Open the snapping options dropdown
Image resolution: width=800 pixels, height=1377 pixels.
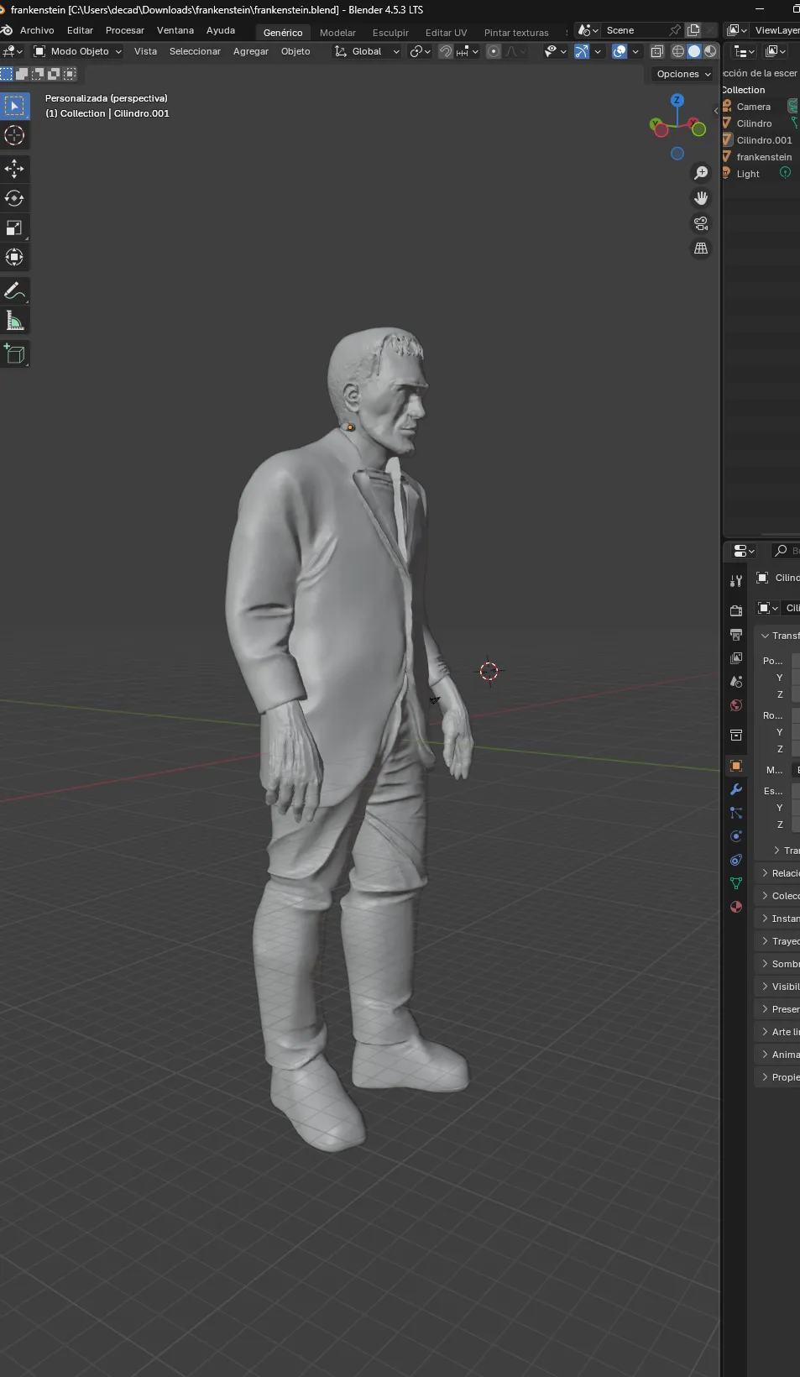468,51
